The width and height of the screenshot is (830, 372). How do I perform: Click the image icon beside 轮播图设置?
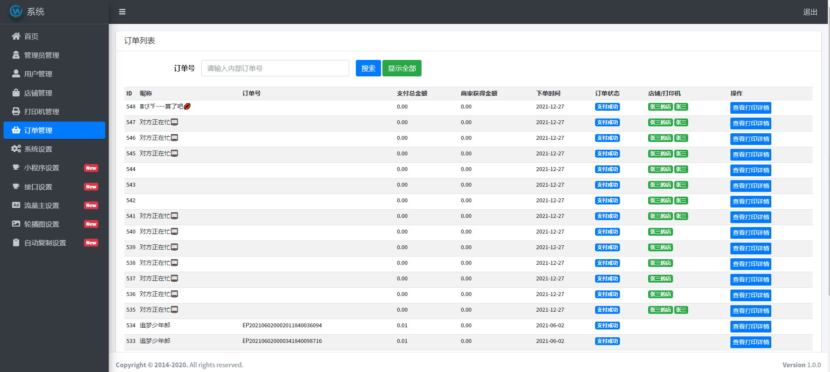coord(16,224)
